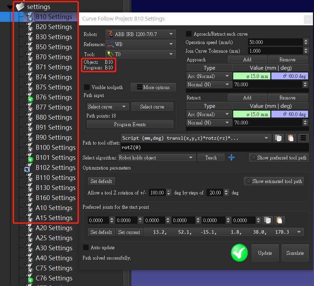Copy the path to tool offset
This screenshot has width=314, height=286.
[278, 138]
